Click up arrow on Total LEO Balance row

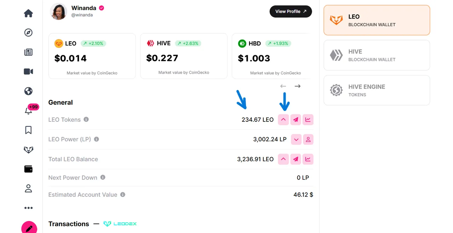[283, 159]
